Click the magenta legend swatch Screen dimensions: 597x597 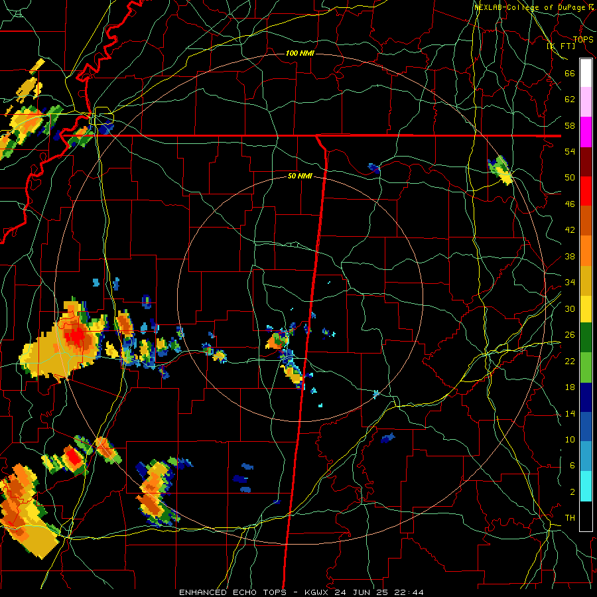tap(586, 132)
